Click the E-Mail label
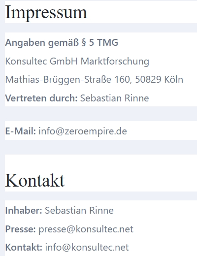This screenshot has height=256, width=197. coord(21,131)
